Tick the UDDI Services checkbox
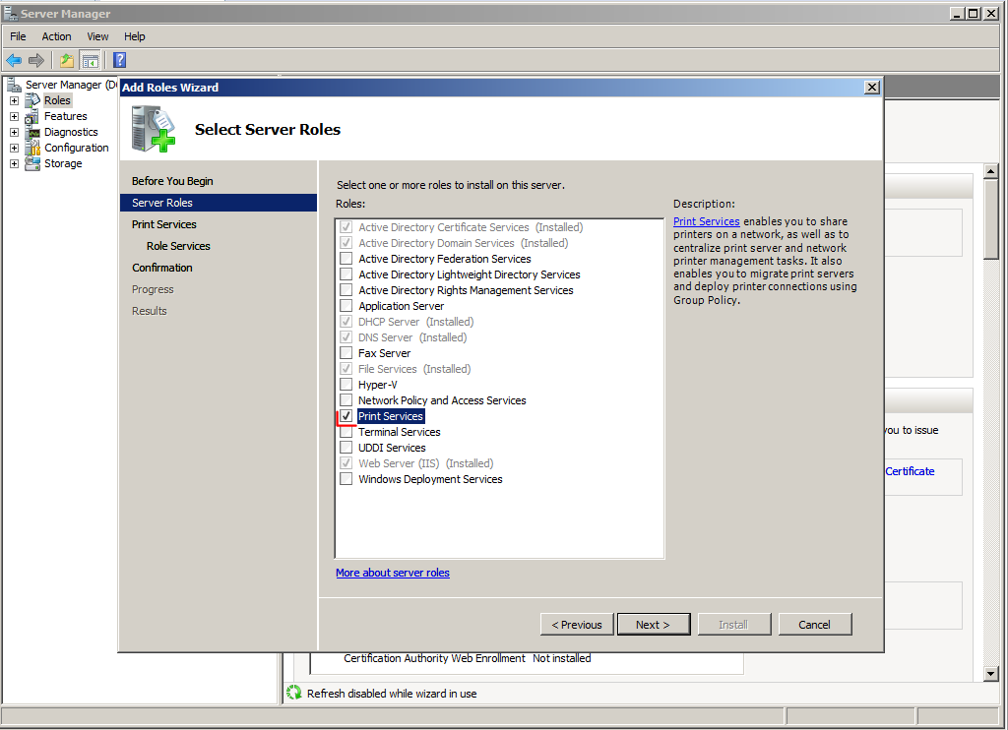The height and width of the screenshot is (730, 1008). (346, 448)
